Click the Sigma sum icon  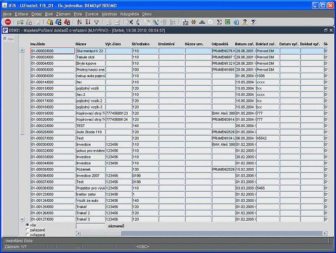click(x=219, y=22)
